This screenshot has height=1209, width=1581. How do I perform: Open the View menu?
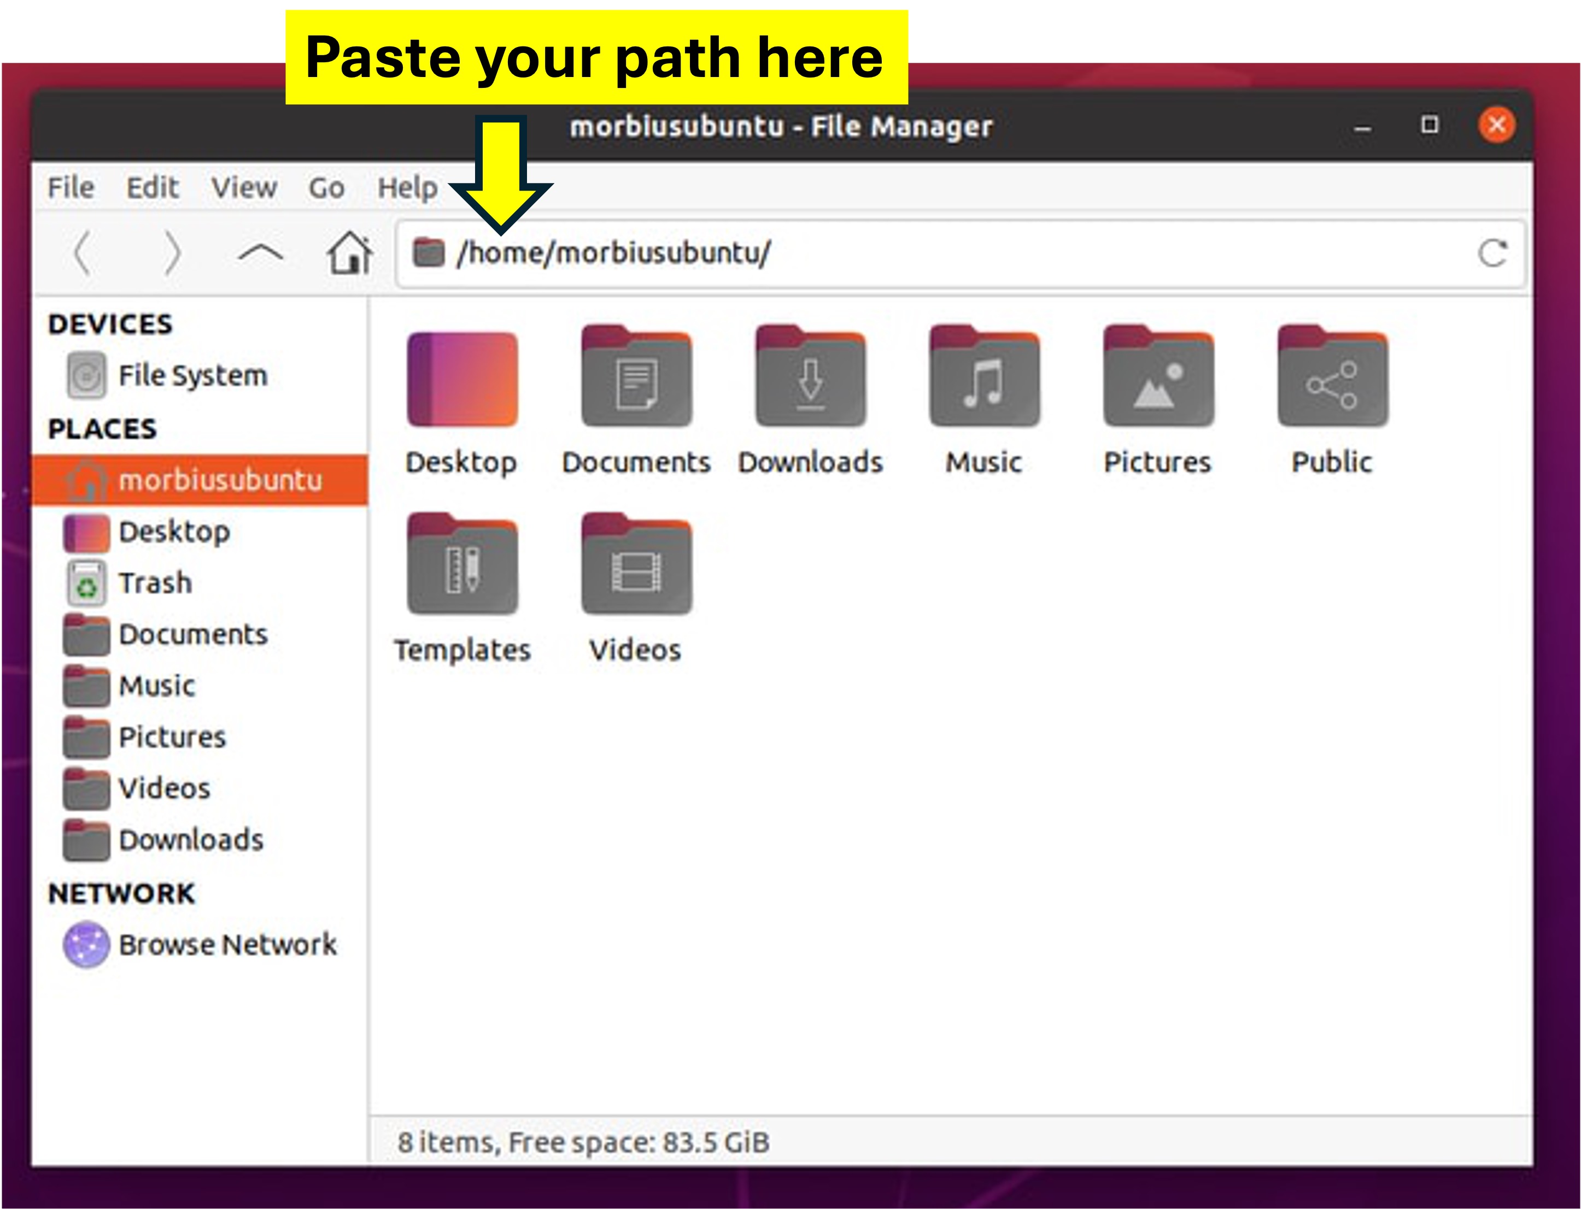(244, 188)
